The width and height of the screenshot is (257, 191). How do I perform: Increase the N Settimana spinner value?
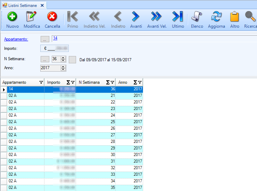pos(63,57)
